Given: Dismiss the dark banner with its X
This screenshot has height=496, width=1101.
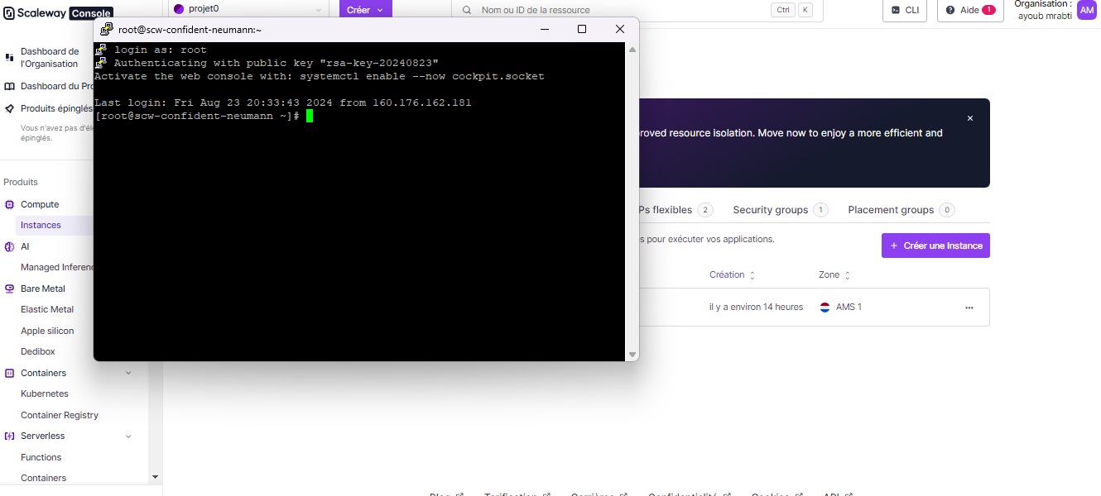Looking at the screenshot, I should point(970,118).
